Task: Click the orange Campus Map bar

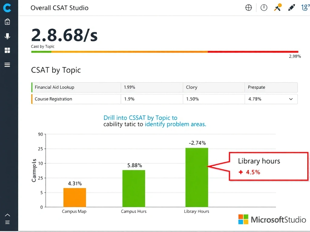Action: coord(75,198)
